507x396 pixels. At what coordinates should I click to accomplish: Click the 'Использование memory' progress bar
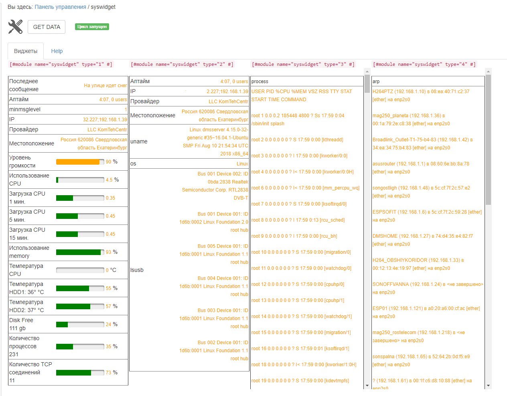80,252
